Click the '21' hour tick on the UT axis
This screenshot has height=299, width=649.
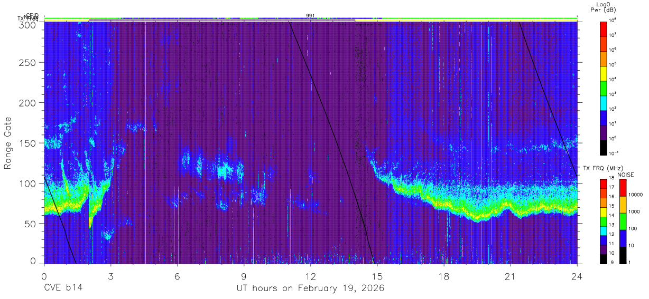[x=511, y=276]
